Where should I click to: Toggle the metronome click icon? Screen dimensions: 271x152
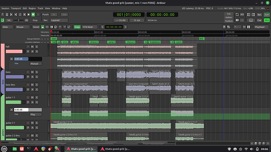[x=7, y=15]
